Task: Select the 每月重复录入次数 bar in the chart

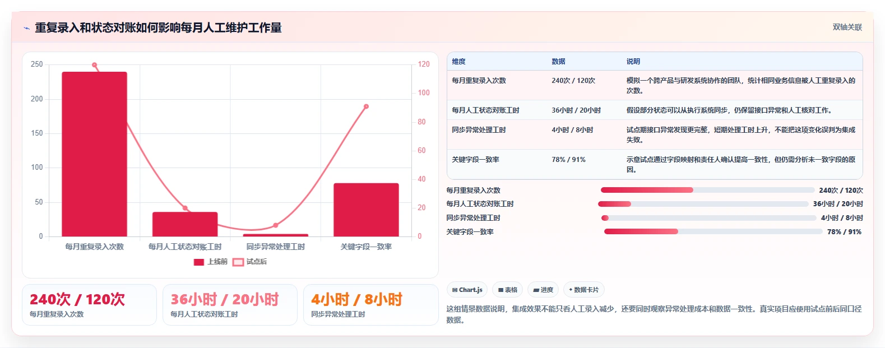Action: coord(94,154)
